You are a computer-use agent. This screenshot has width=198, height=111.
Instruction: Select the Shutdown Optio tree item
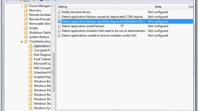pyautogui.click(x=40, y=33)
